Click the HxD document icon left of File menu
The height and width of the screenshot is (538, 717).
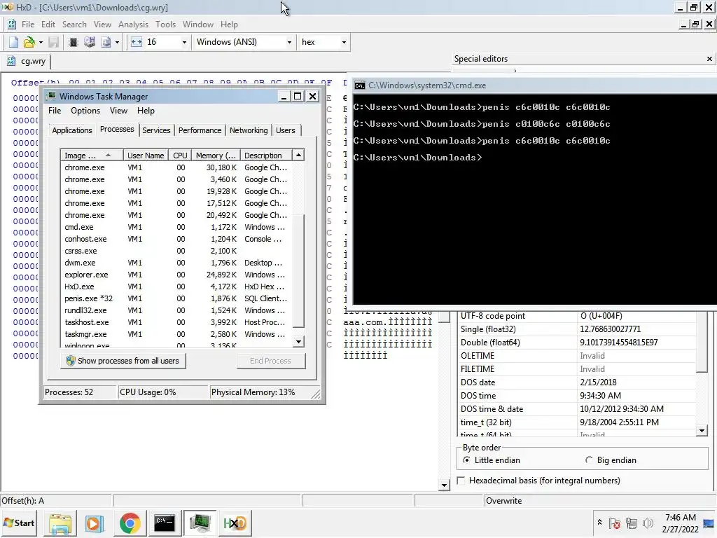coord(12,25)
